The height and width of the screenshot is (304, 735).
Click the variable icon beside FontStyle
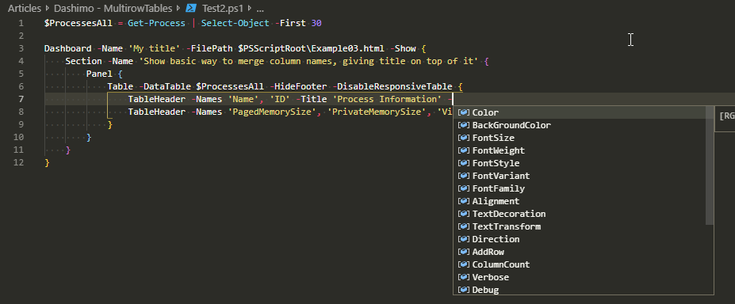pyautogui.click(x=464, y=163)
